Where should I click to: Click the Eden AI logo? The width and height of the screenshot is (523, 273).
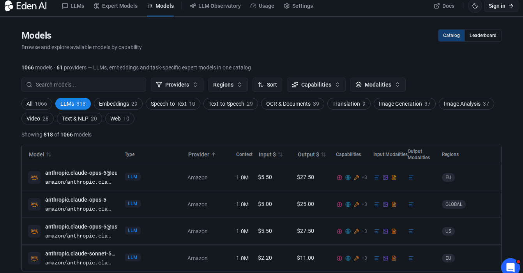(x=26, y=6)
